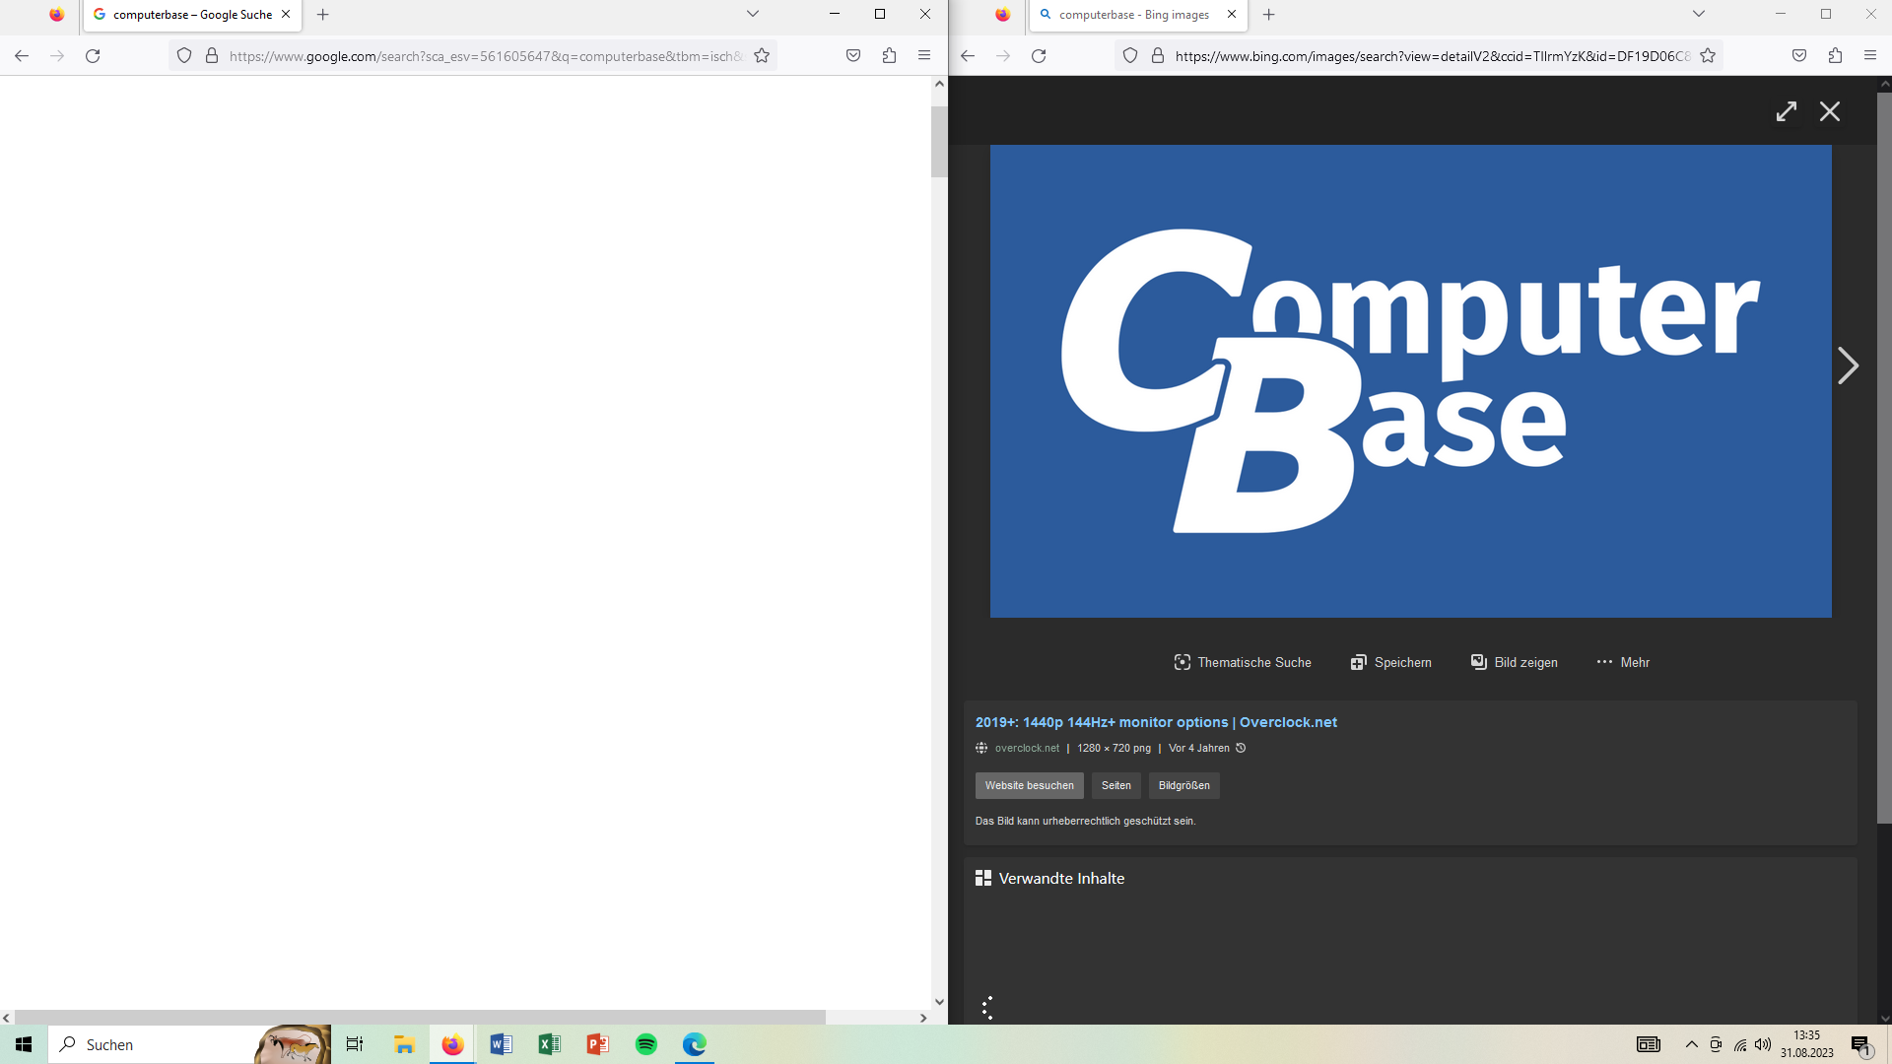Open extensions icon in Google window
This screenshot has width=1892, height=1064.
pos(889,56)
